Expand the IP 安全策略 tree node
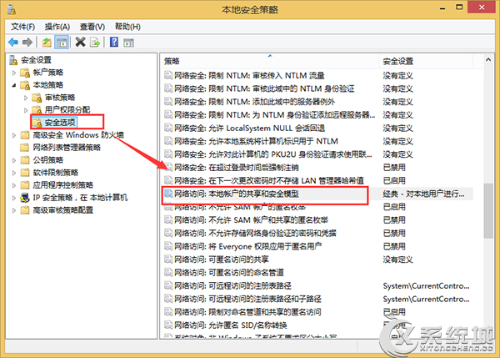This screenshot has height=358, width=500. 14,198
